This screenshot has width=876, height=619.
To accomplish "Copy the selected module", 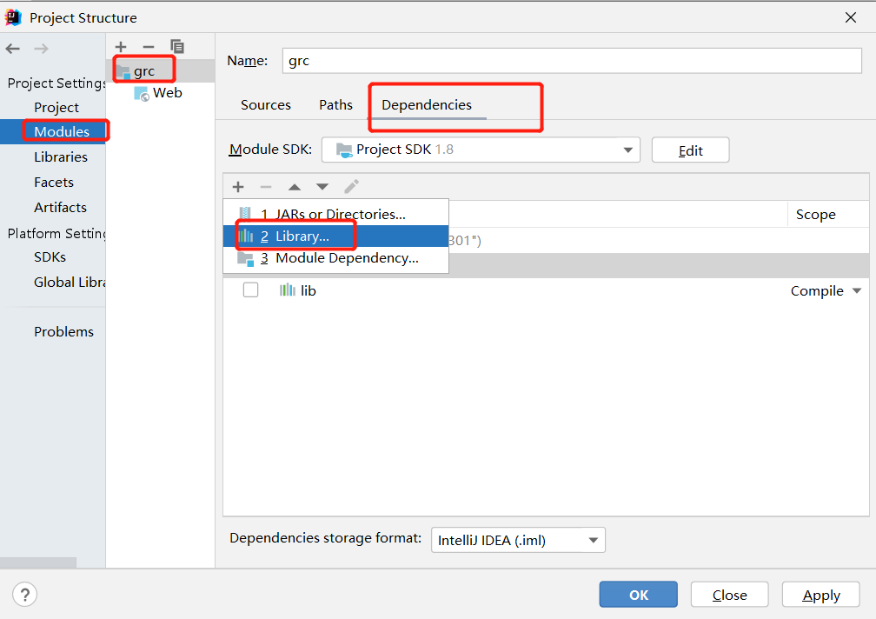I will tap(177, 46).
